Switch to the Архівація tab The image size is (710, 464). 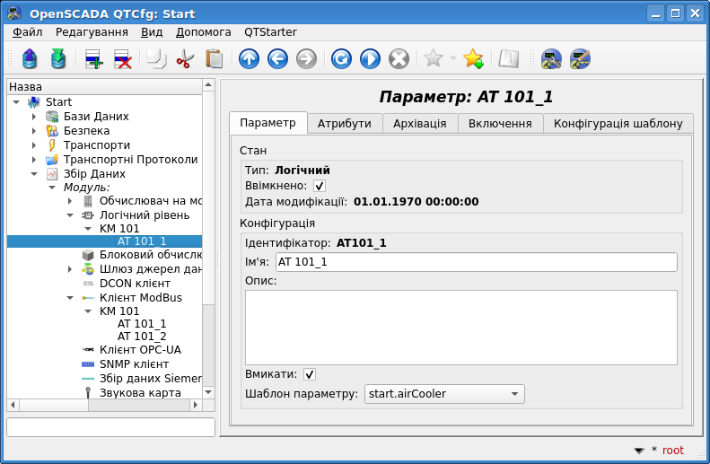[x=420, y=124]
